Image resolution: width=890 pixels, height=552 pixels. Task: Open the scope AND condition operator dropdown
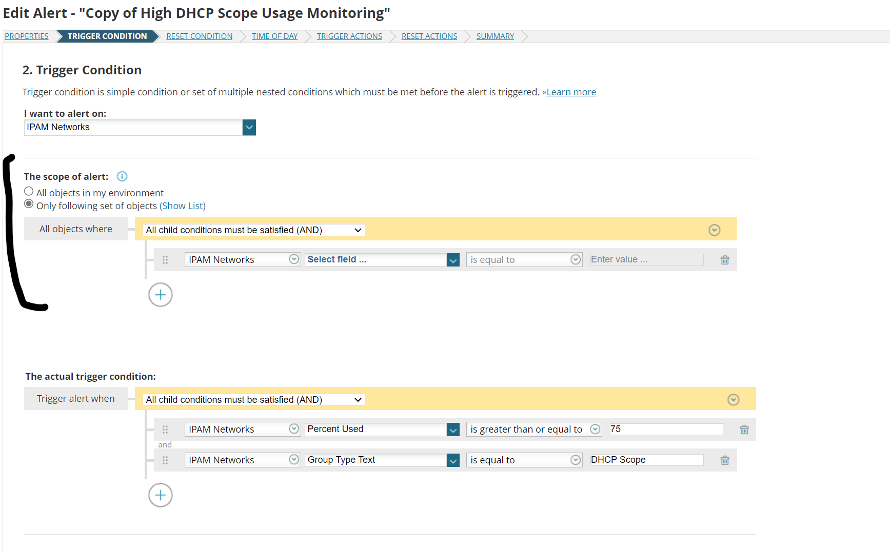tap(254, 230)
